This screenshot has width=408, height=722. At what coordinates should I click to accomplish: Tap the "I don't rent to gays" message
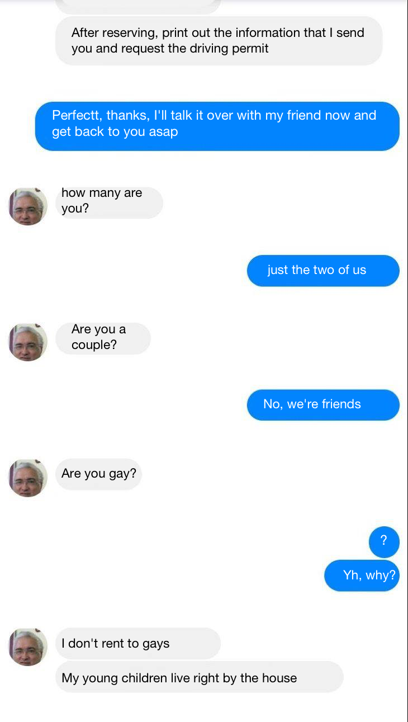(x=138, y=643)
